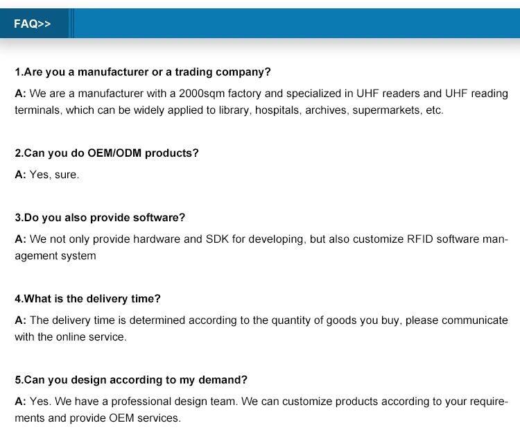The height and width of the screenshot is (430, 520).
Task: Click question 2 about OEM/ODM products
Action: [x=107, y=153]
